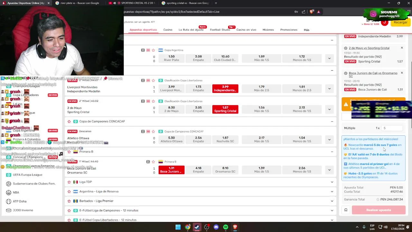412x232 pixels.
Task: Open the Football Studio tab
Action: [x=220, y=30]
